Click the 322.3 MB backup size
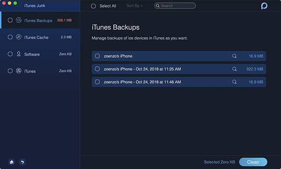 (x=255, y=69)
